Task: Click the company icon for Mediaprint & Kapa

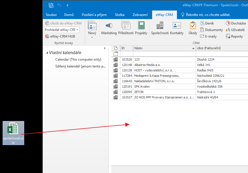Action: (x=116, y=76)
